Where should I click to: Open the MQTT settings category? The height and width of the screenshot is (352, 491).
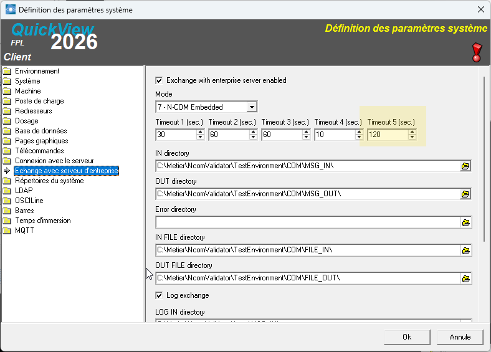pos(24,231)
